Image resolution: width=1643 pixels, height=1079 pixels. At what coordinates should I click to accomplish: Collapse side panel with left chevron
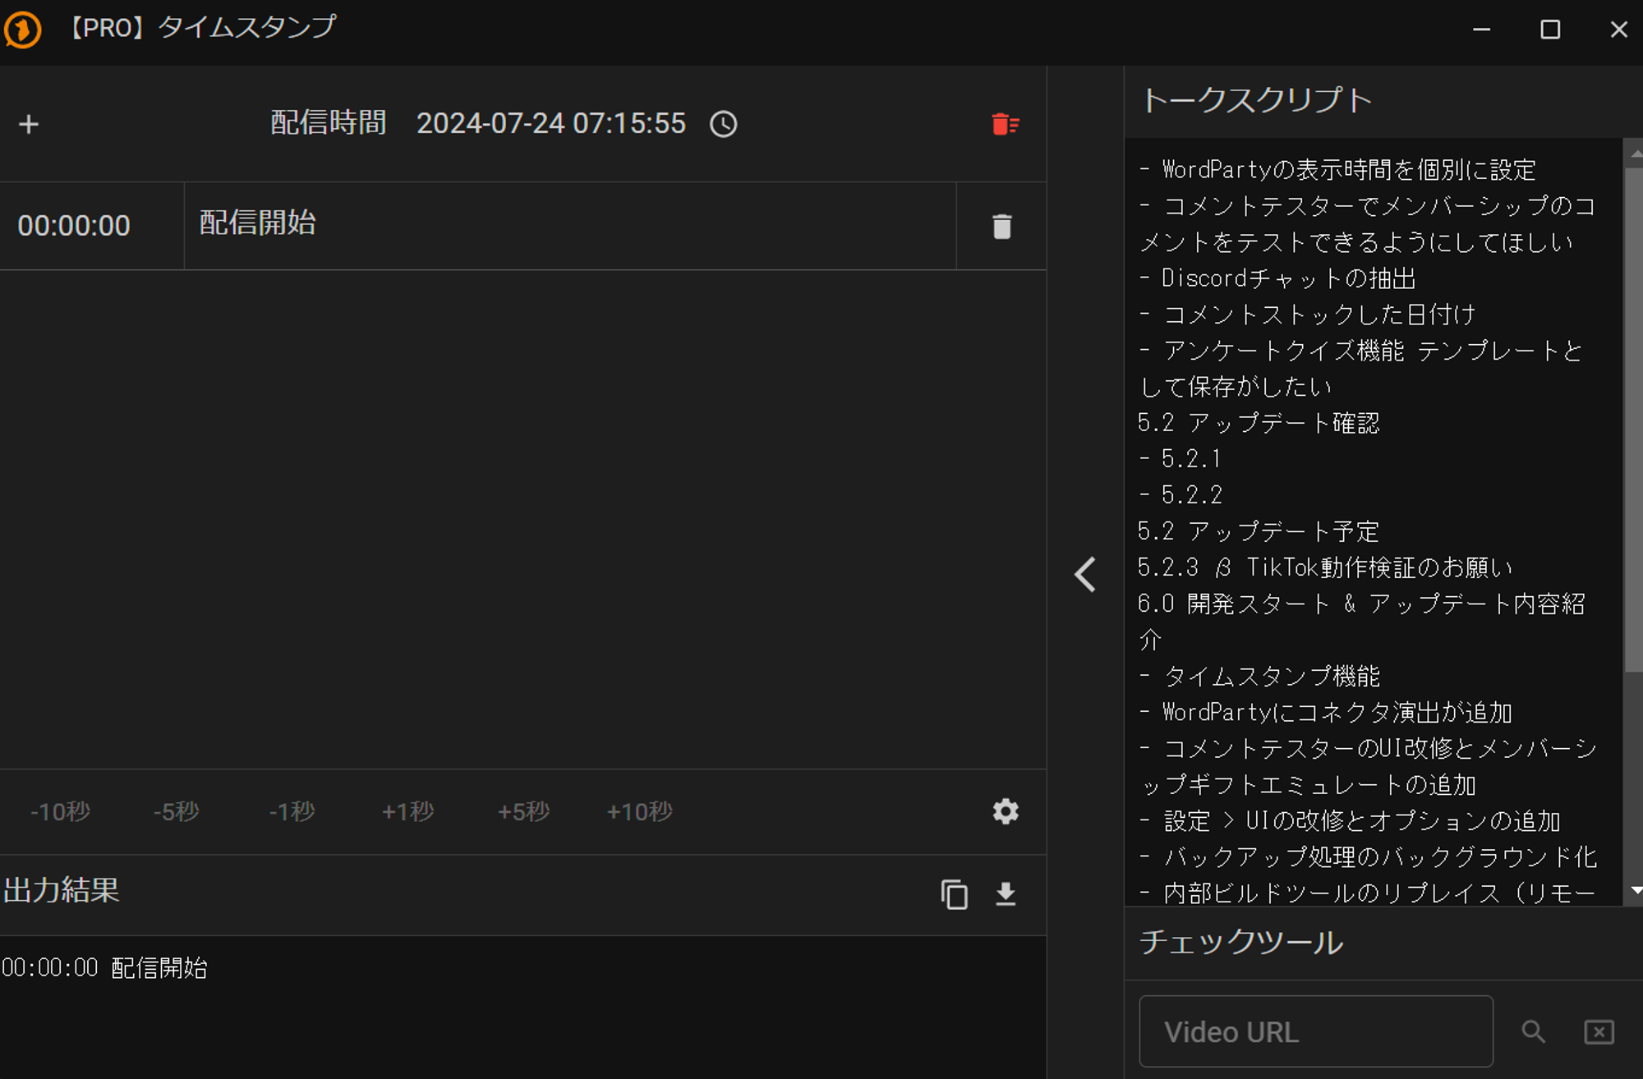pos(1085,574)
